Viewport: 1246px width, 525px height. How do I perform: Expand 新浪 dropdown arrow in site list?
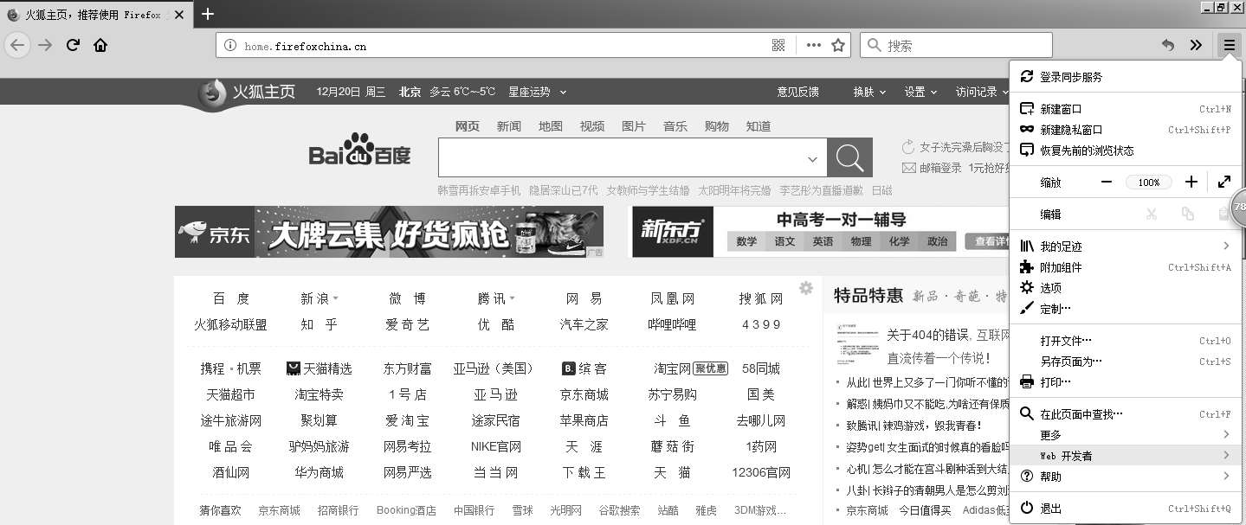tap(336, 298)
